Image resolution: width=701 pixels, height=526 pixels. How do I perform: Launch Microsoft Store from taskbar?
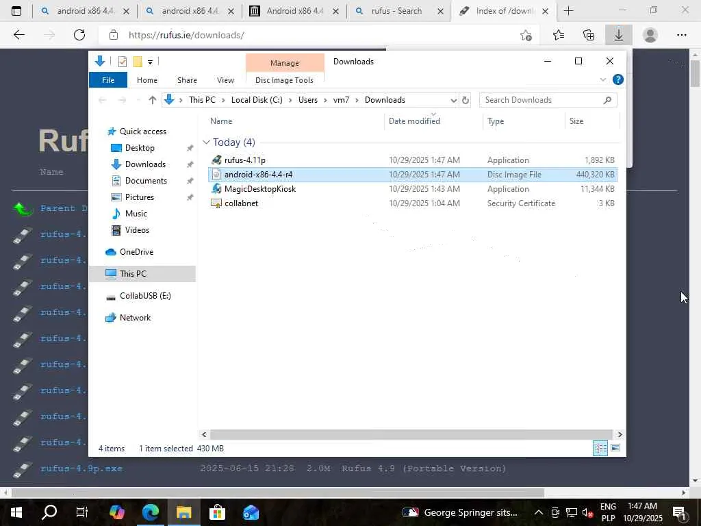point(217,512)
